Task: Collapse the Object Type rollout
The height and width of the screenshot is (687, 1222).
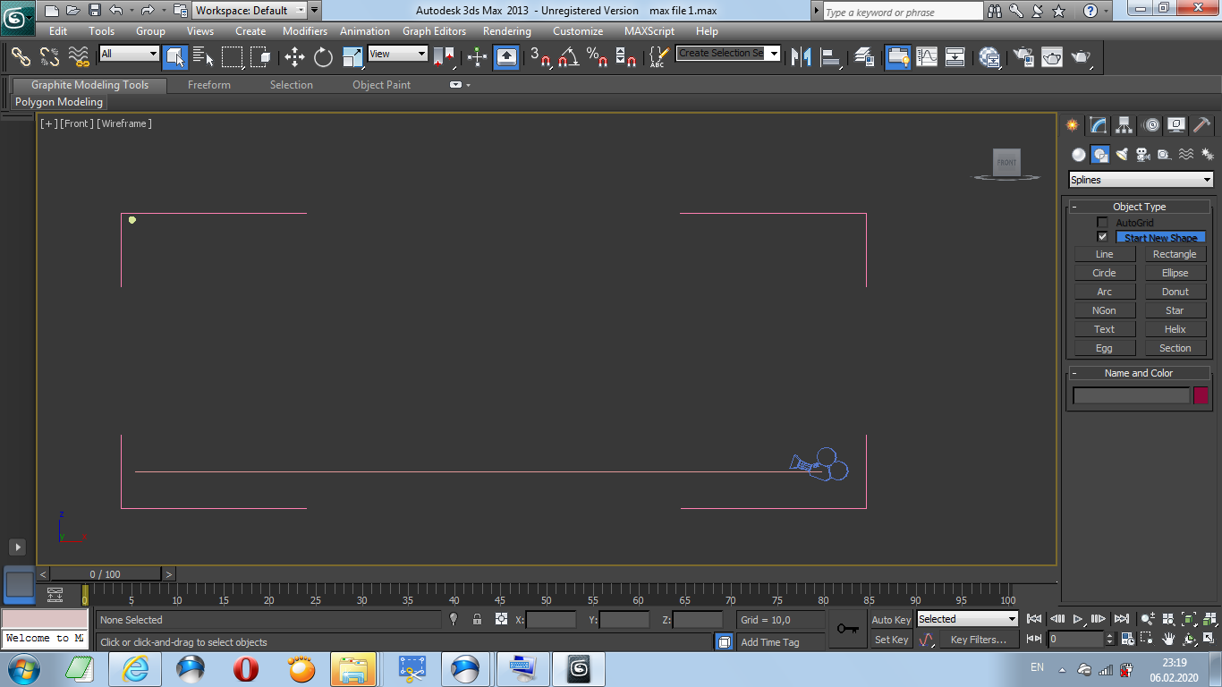Action: pyautogui.click(x=1140, y=207)
